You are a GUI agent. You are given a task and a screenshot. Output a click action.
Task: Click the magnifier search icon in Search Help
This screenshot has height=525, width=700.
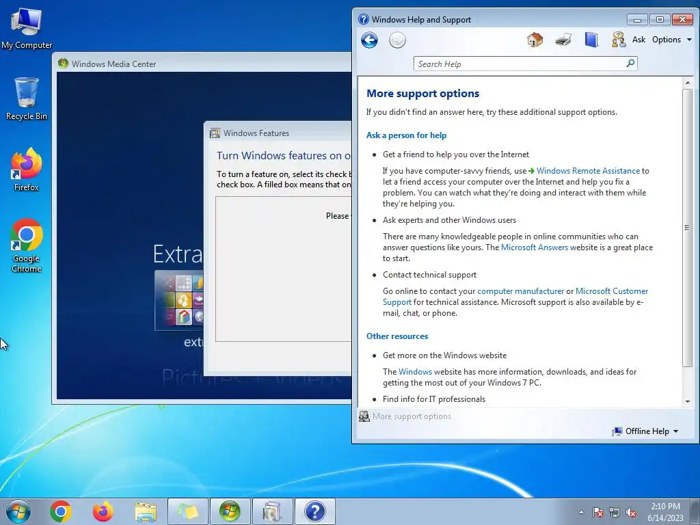click(630, 64)
